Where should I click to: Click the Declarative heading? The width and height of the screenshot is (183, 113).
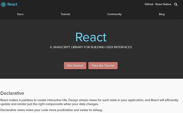pyautogui.click(x=12, y=93)
